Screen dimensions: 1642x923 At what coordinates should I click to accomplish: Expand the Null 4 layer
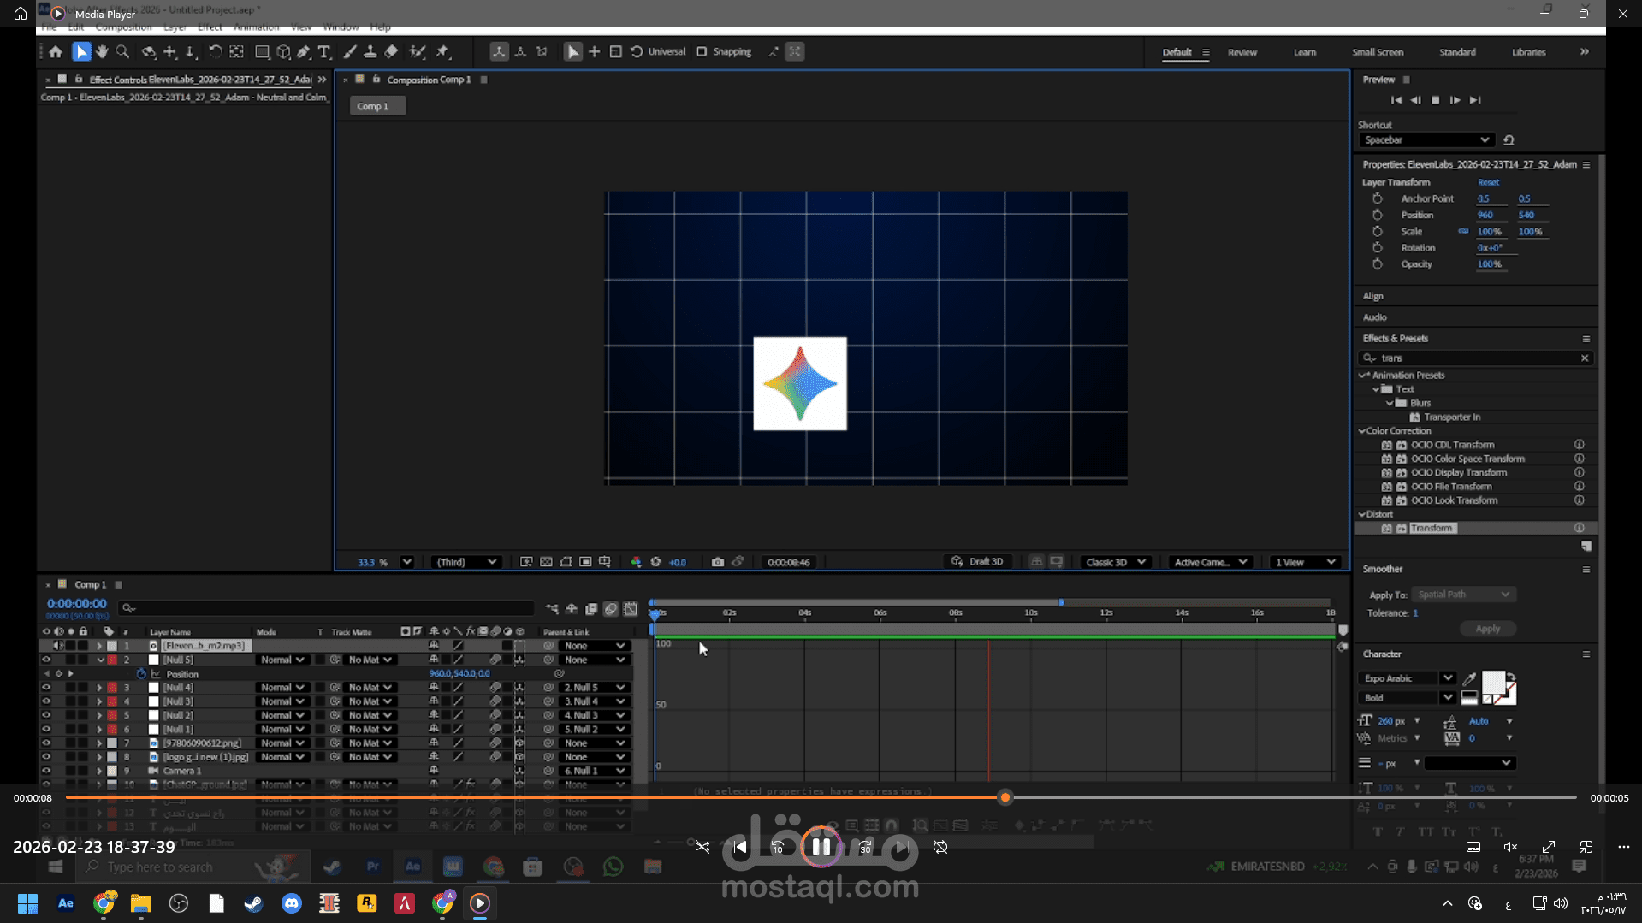click(x=99, y=688)
